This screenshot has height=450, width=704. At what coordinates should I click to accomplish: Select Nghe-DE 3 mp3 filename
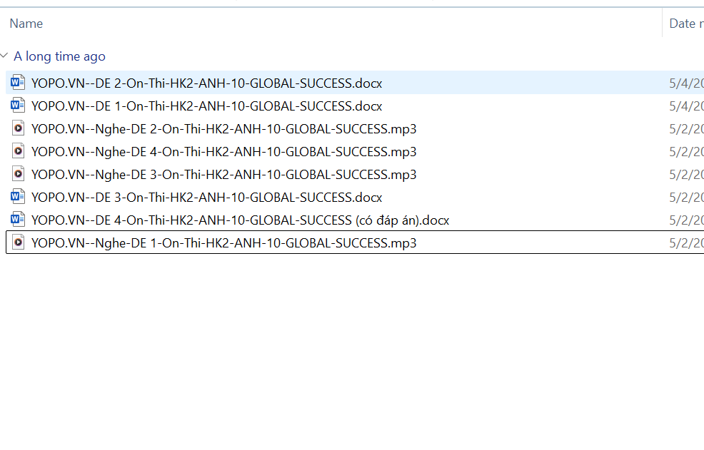click(223, 175)
